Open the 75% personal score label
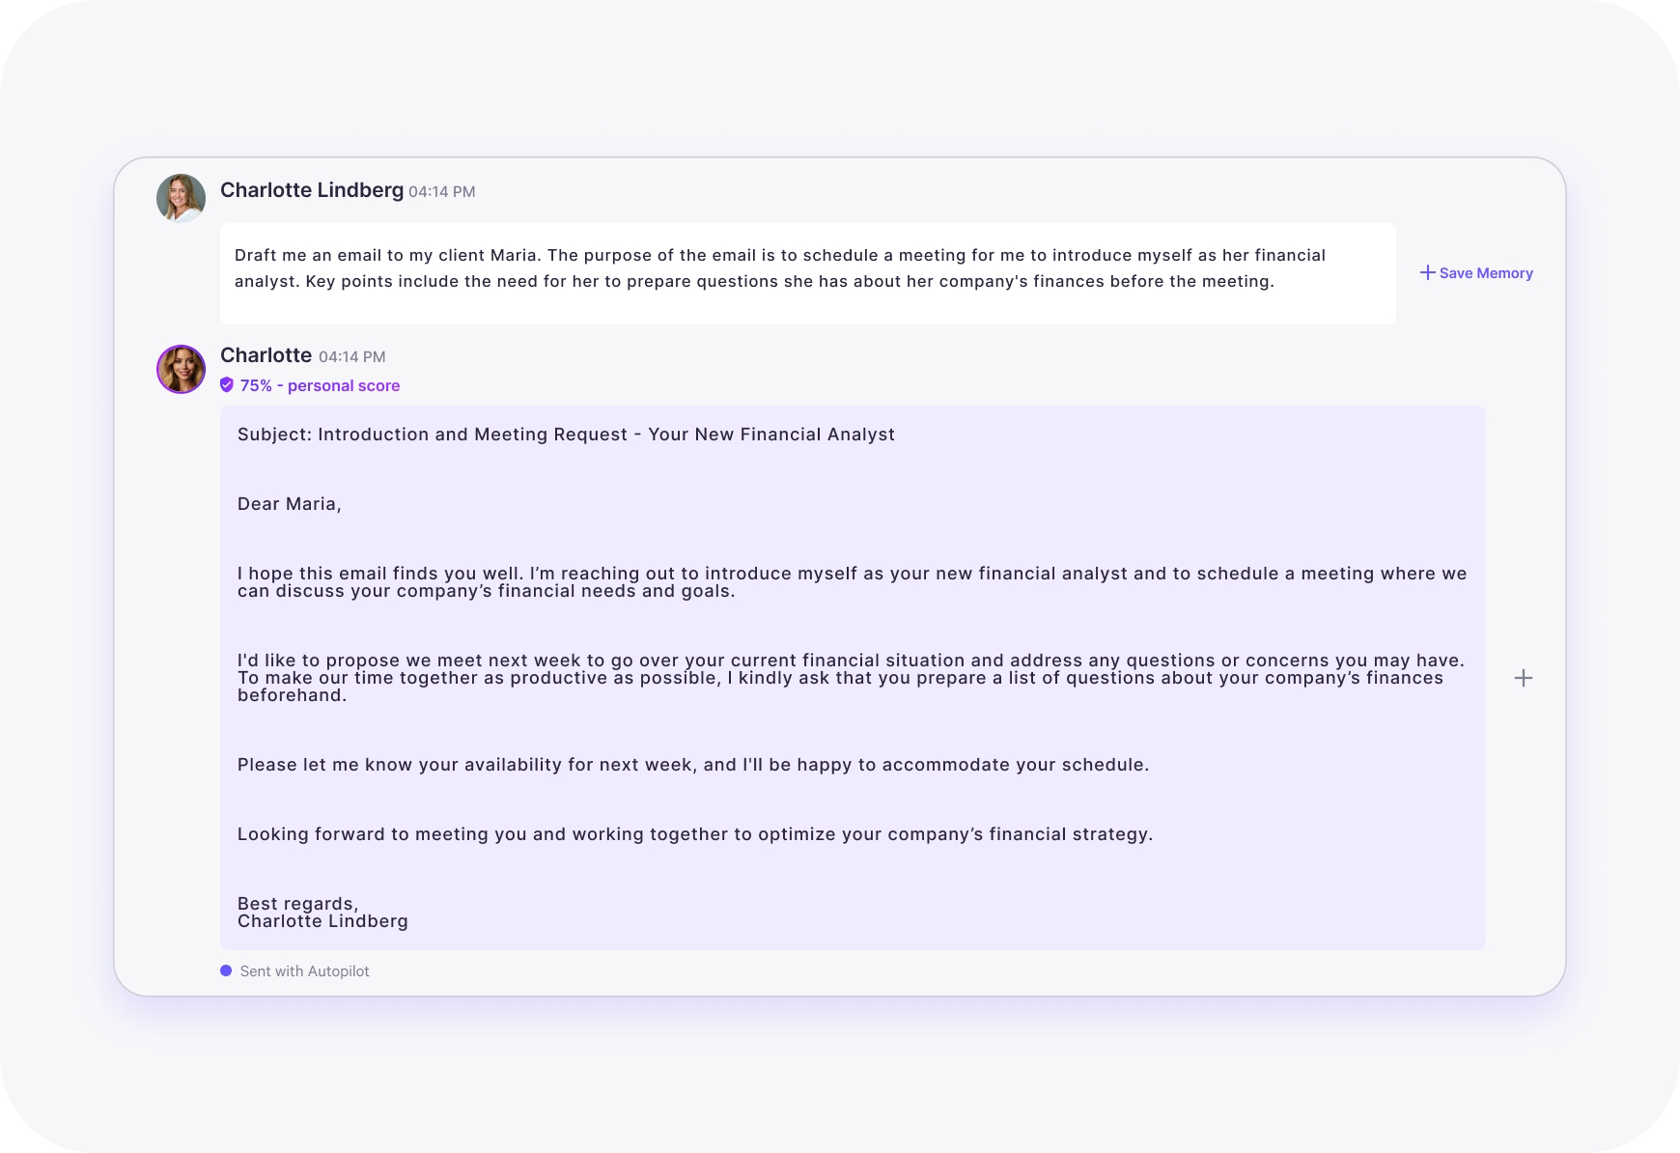Image resolution: width=1680 pixels, height=1153 pixels. coord(320,385)
